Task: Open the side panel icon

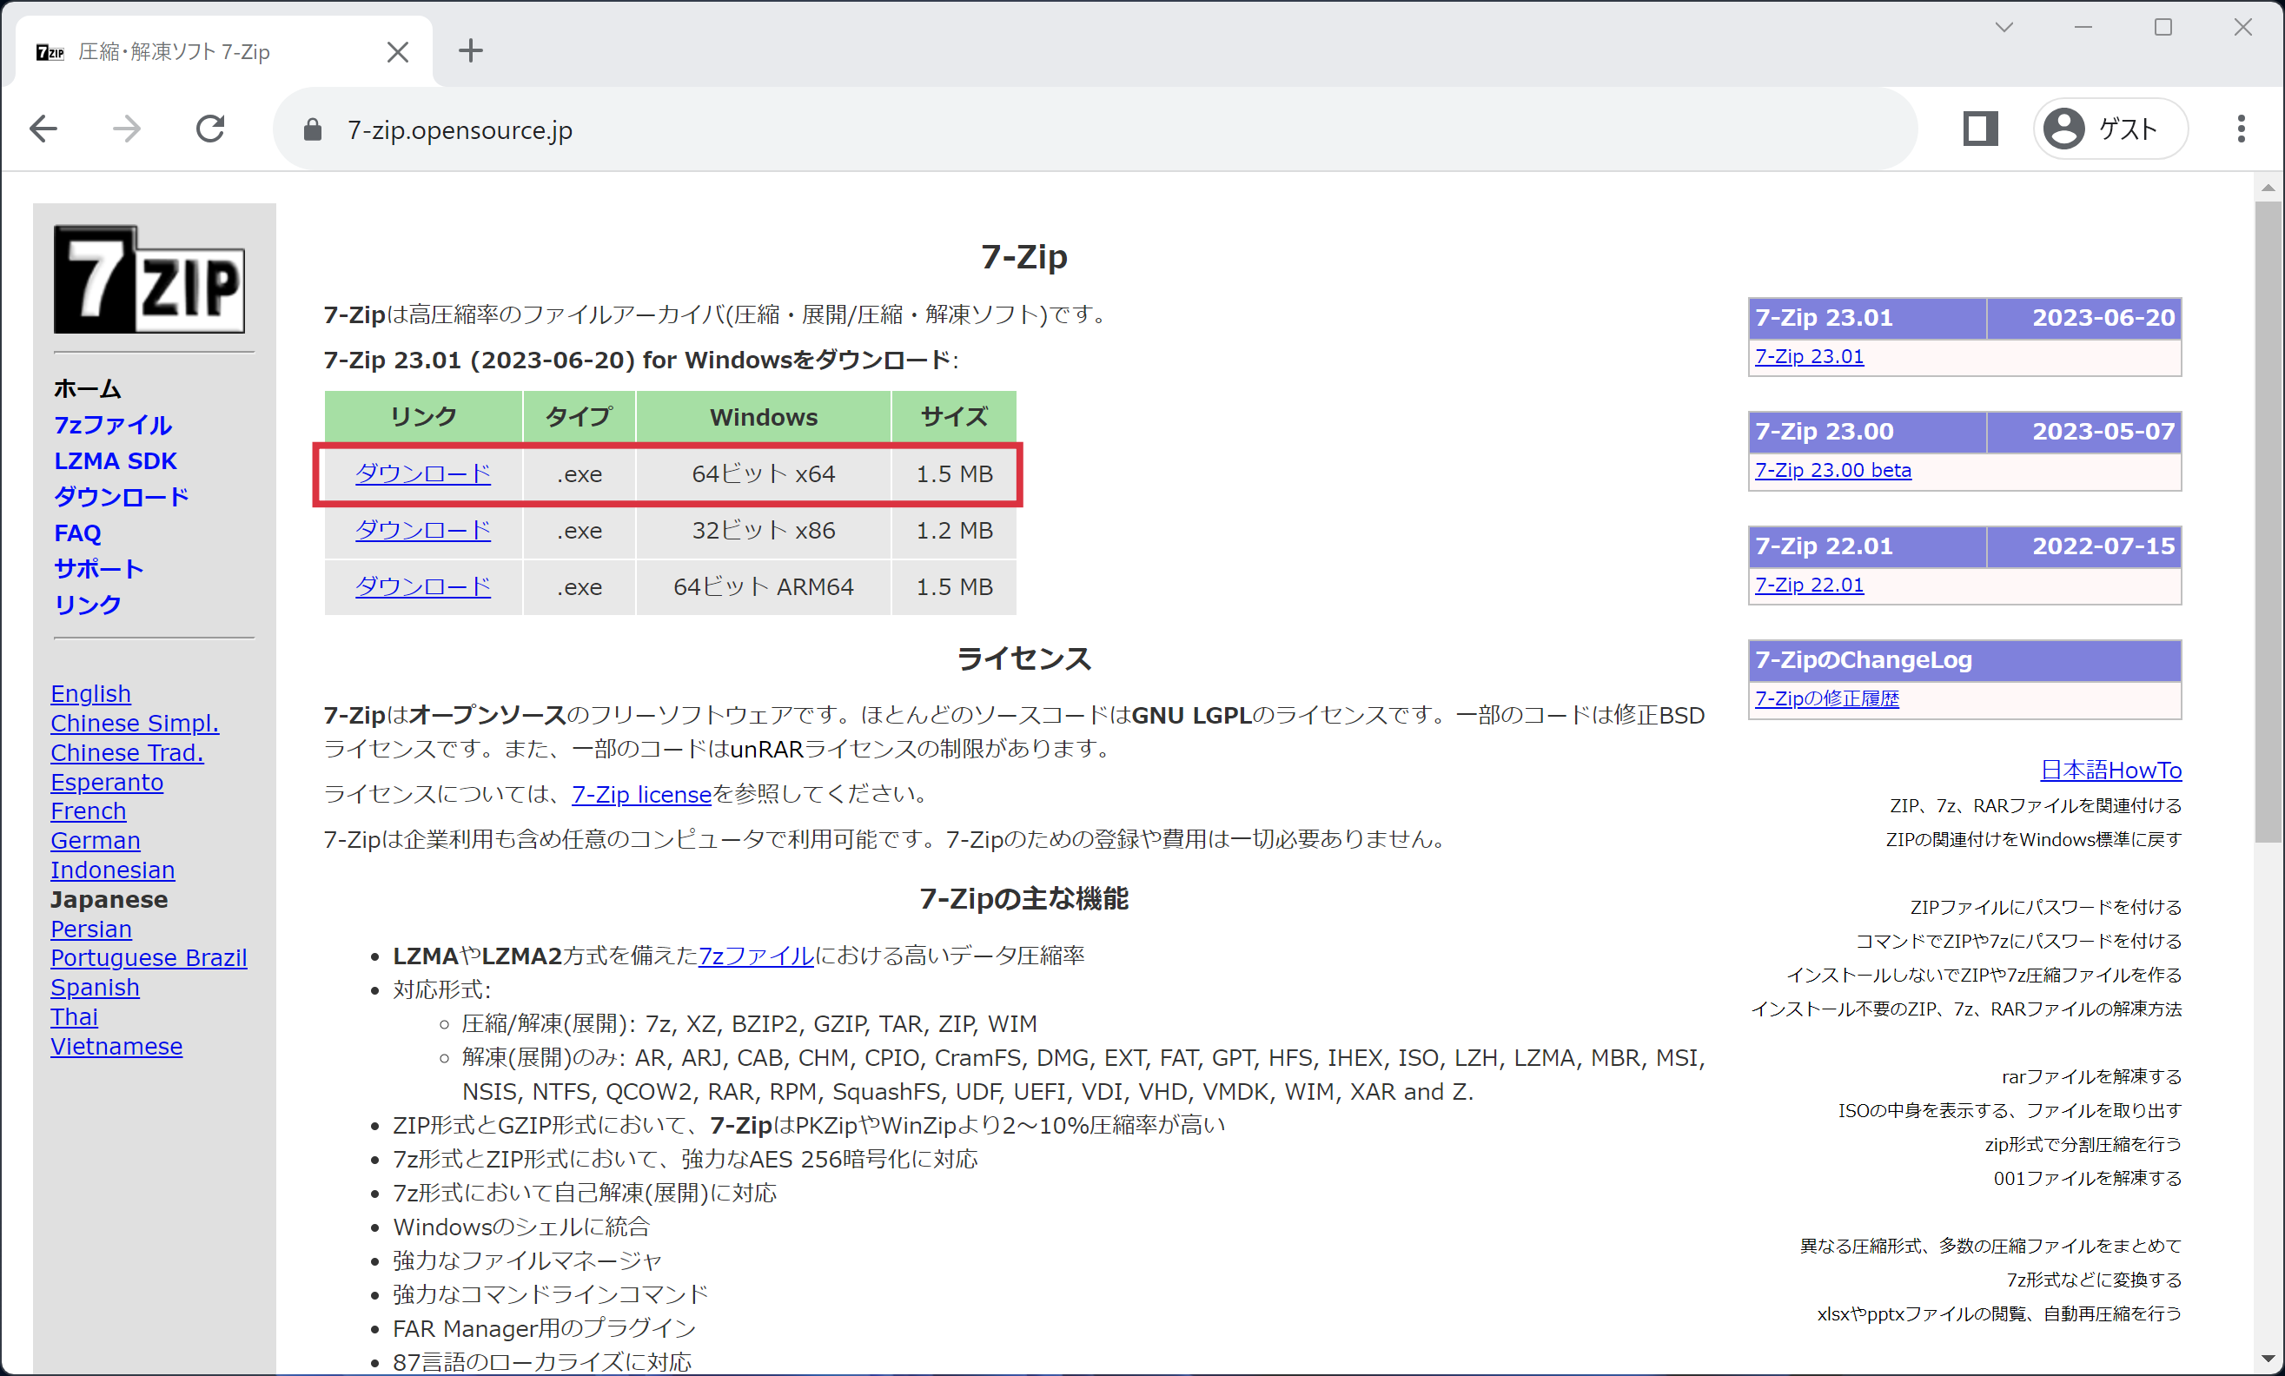Action: click(x=1980, y=129)
